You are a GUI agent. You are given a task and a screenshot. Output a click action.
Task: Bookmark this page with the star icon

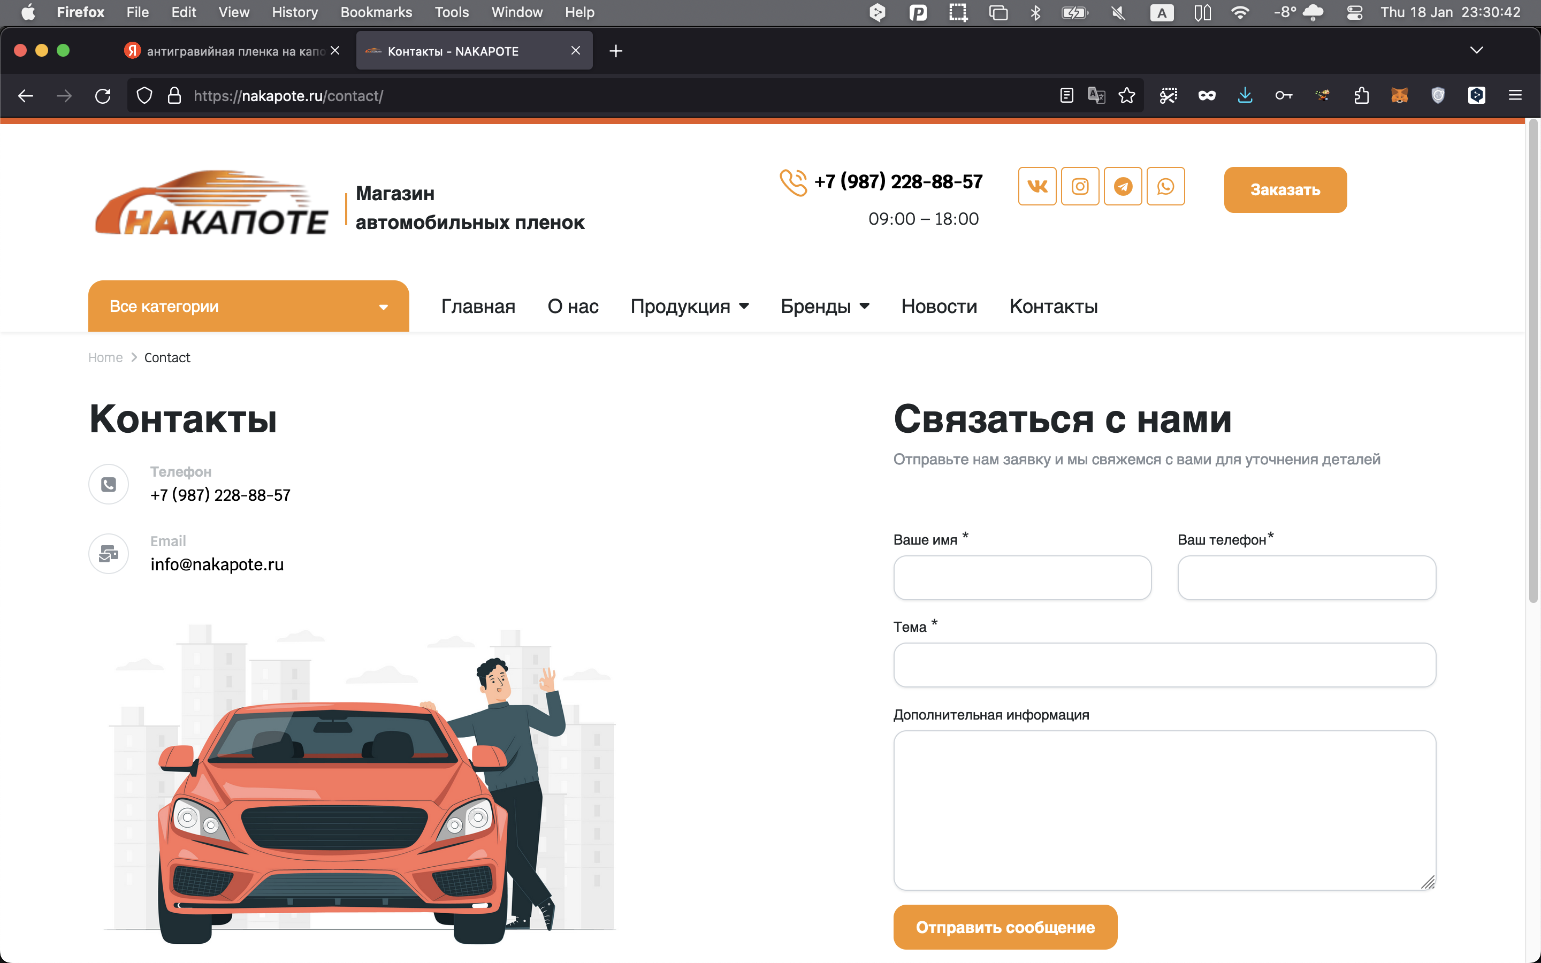pyautogui.click(x=1126, y=96)
